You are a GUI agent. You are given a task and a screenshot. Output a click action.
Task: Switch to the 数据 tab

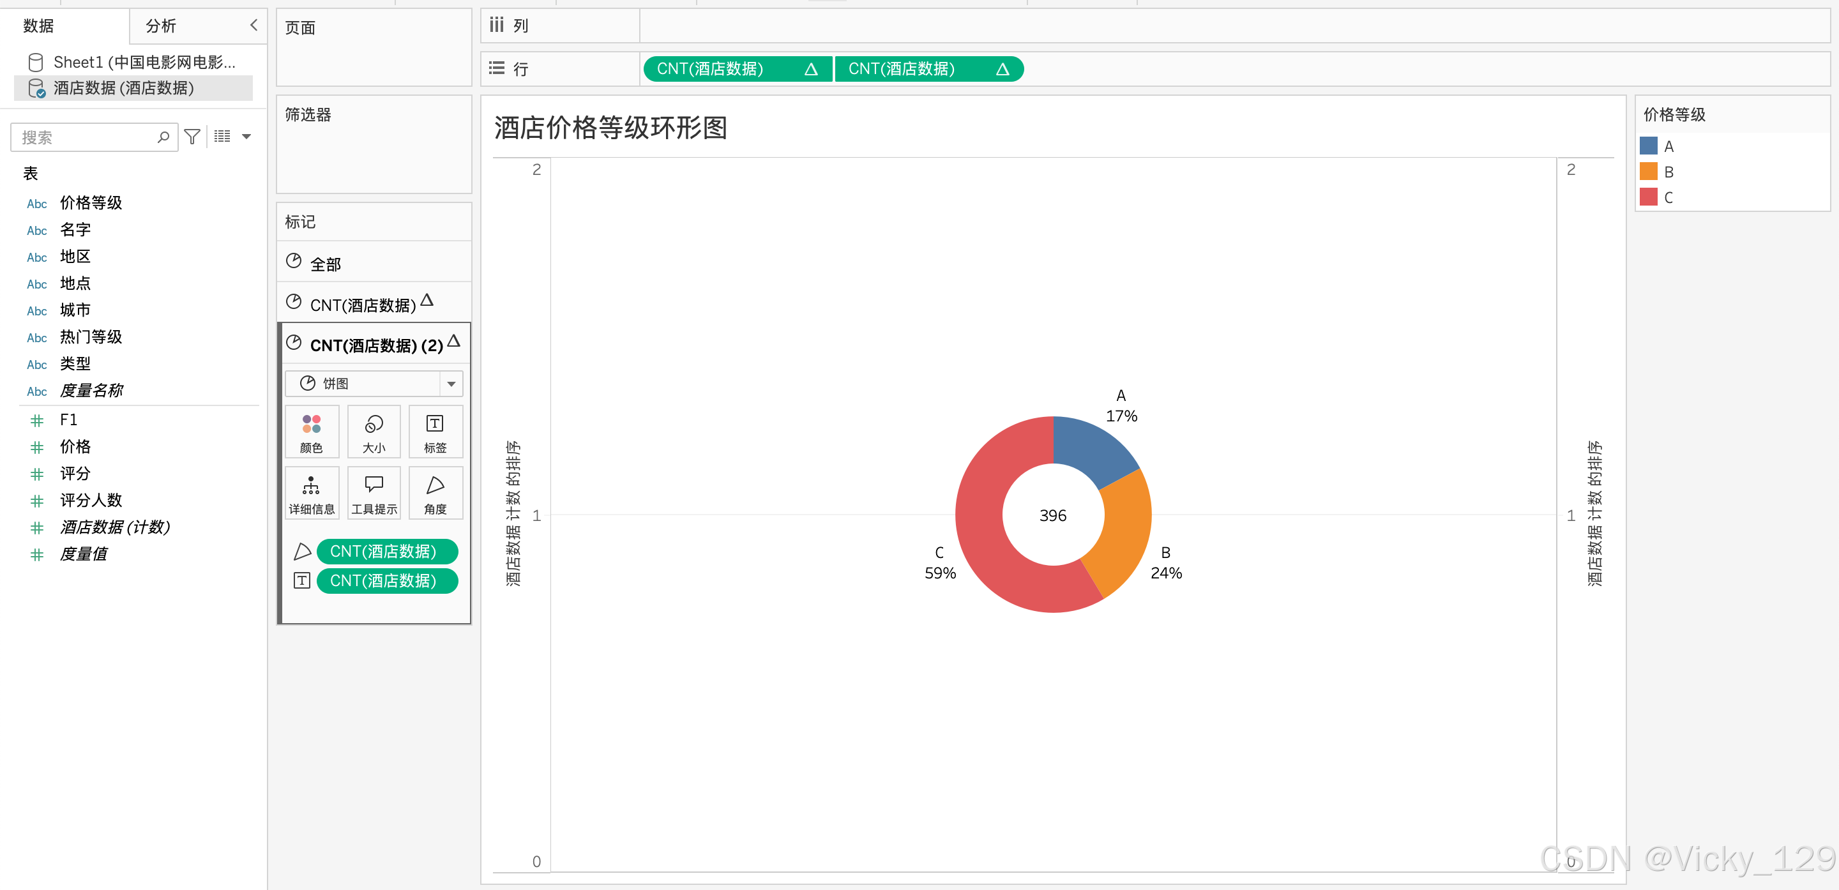coord(38,26)
